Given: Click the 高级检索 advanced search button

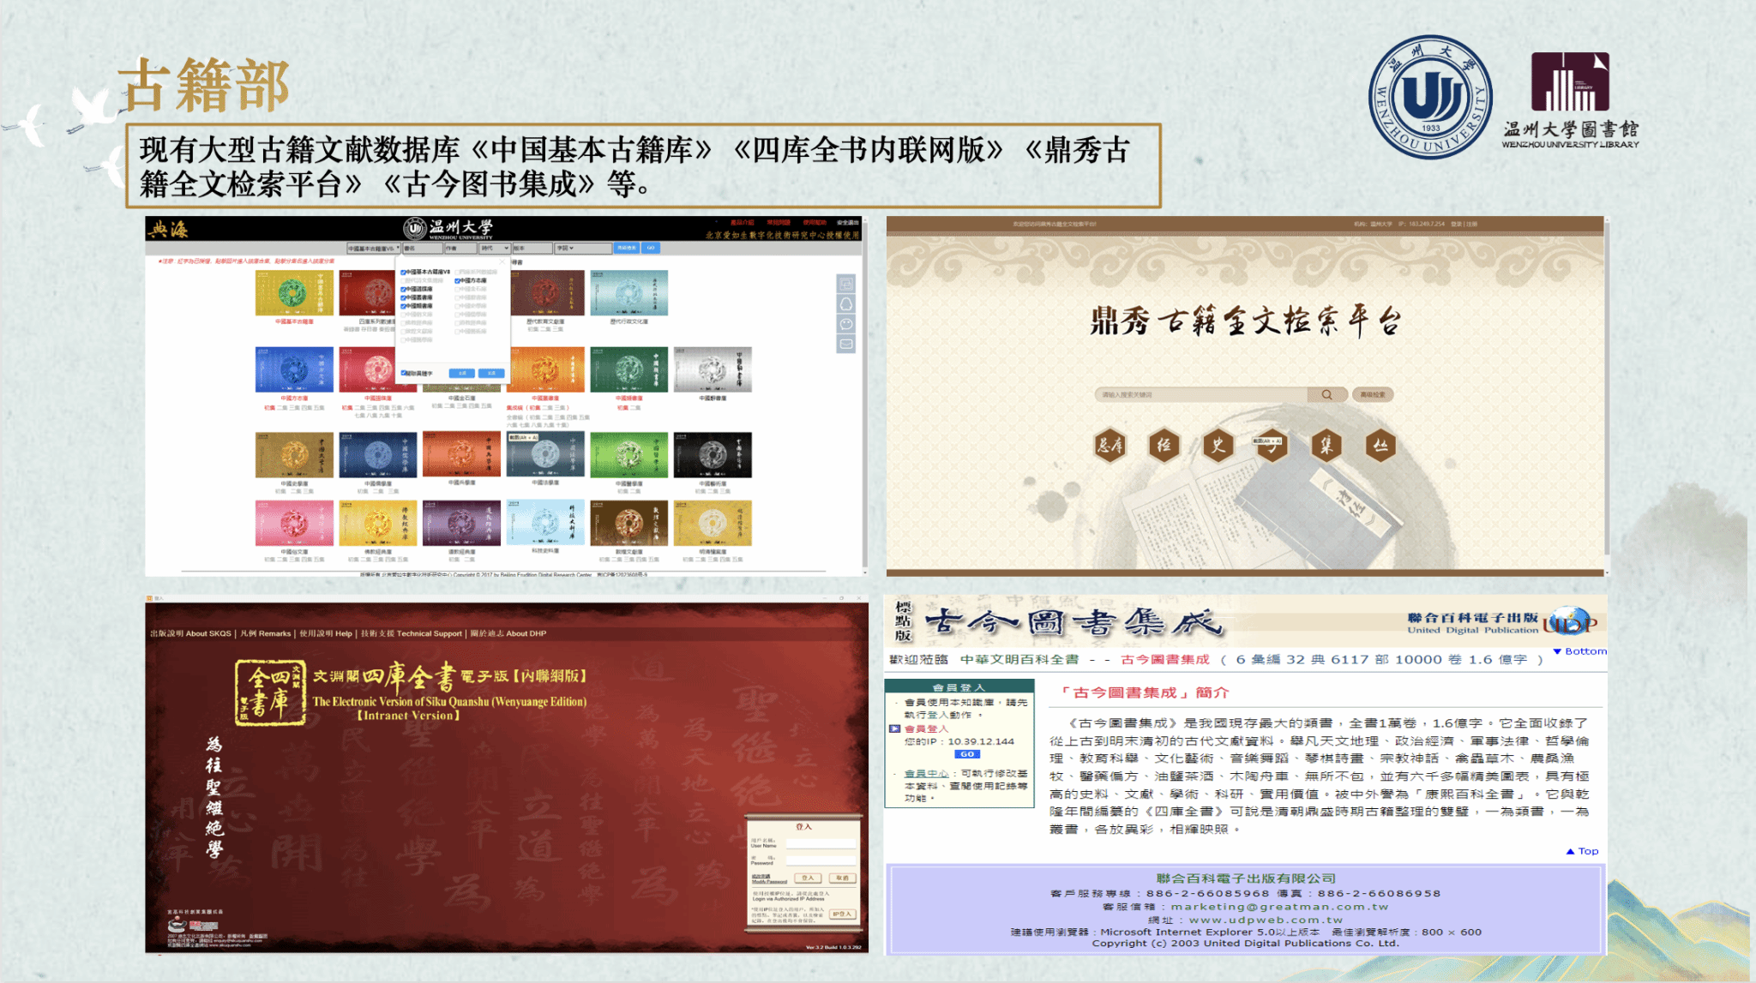Looking at the screenshot, I should (x=1373, y=395).
